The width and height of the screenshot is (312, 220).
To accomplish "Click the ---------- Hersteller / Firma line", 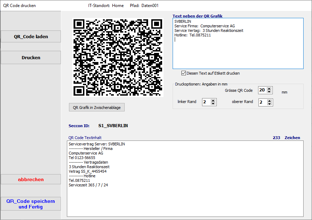I will (91, 149).
